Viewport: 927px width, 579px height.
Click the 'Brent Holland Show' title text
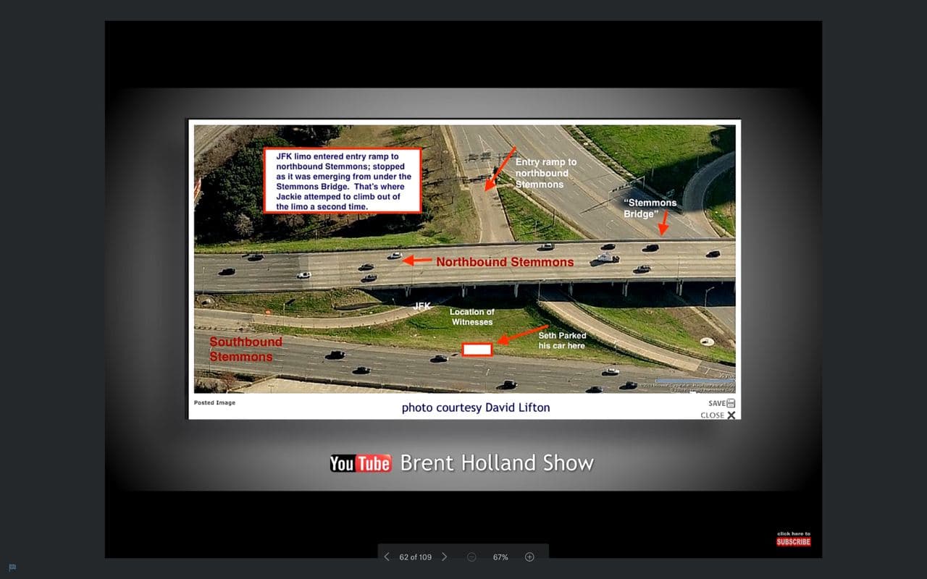pos(497,463)
